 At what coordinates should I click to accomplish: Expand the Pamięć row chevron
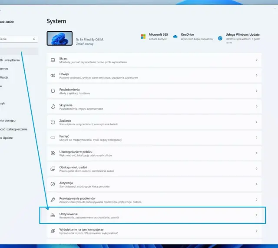(x=257, y=137)
